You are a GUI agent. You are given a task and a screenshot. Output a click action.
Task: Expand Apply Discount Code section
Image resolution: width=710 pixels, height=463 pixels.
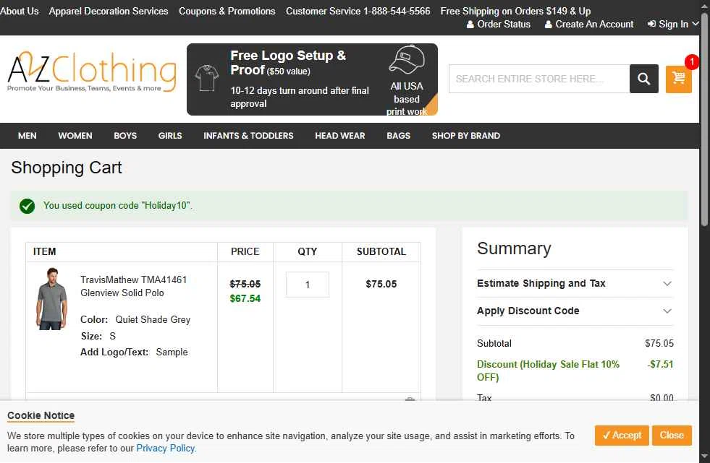(575, 311)
